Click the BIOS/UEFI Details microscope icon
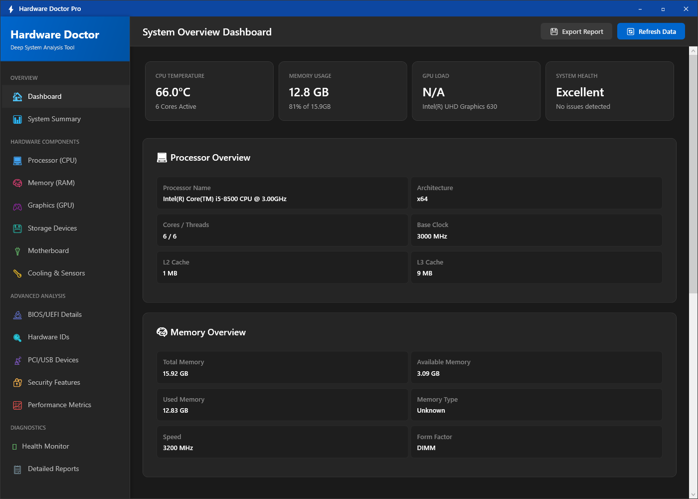Screen dimensions: 698x499 pyautogui.click(x=17, y=315)
